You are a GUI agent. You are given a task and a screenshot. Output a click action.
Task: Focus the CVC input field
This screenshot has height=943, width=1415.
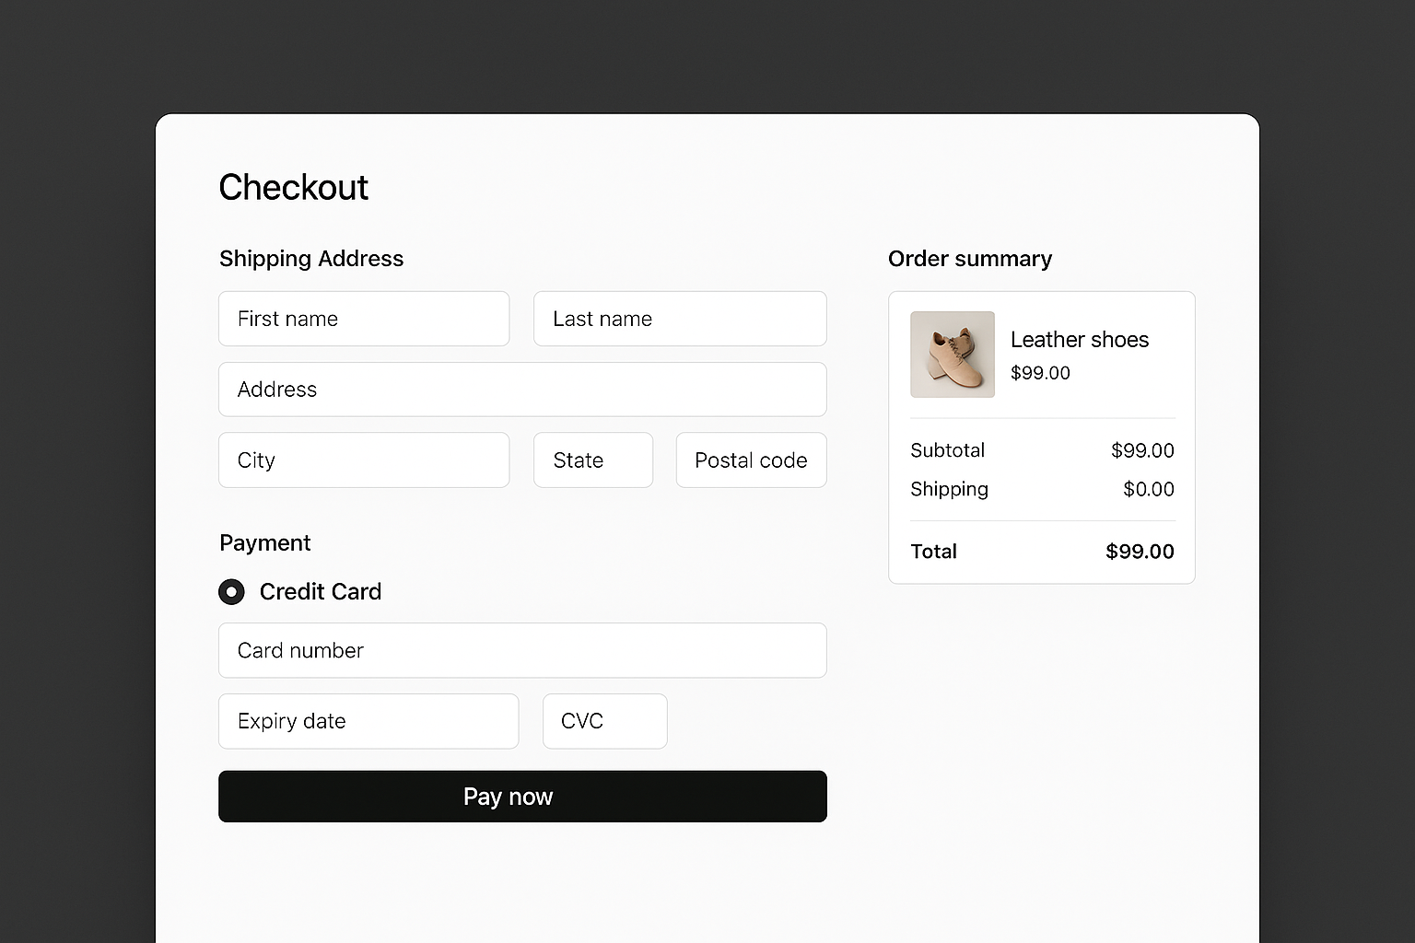605,721
